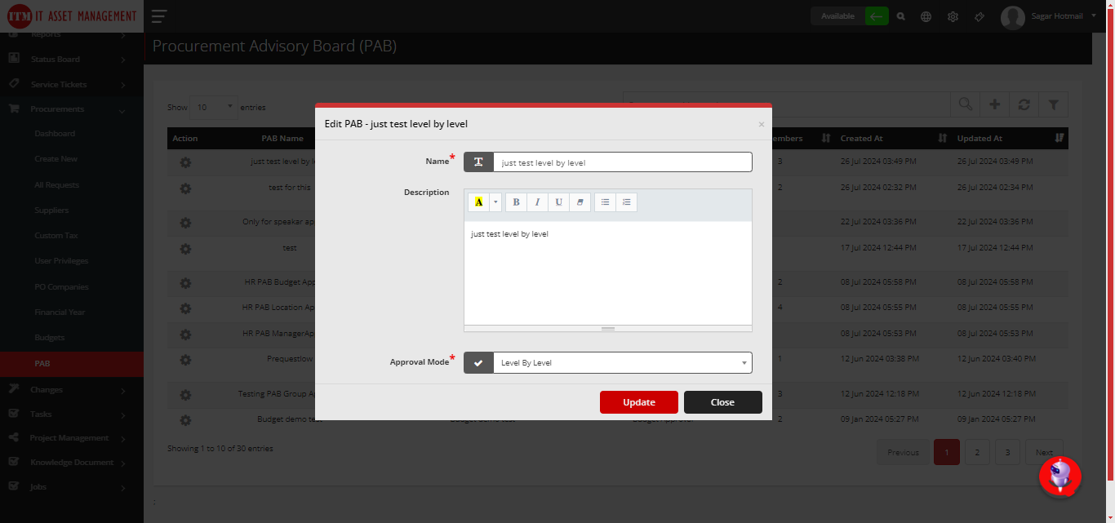
Task: Click action gear for 'HR PAB Location' row
Action: [x=185, y=308]
